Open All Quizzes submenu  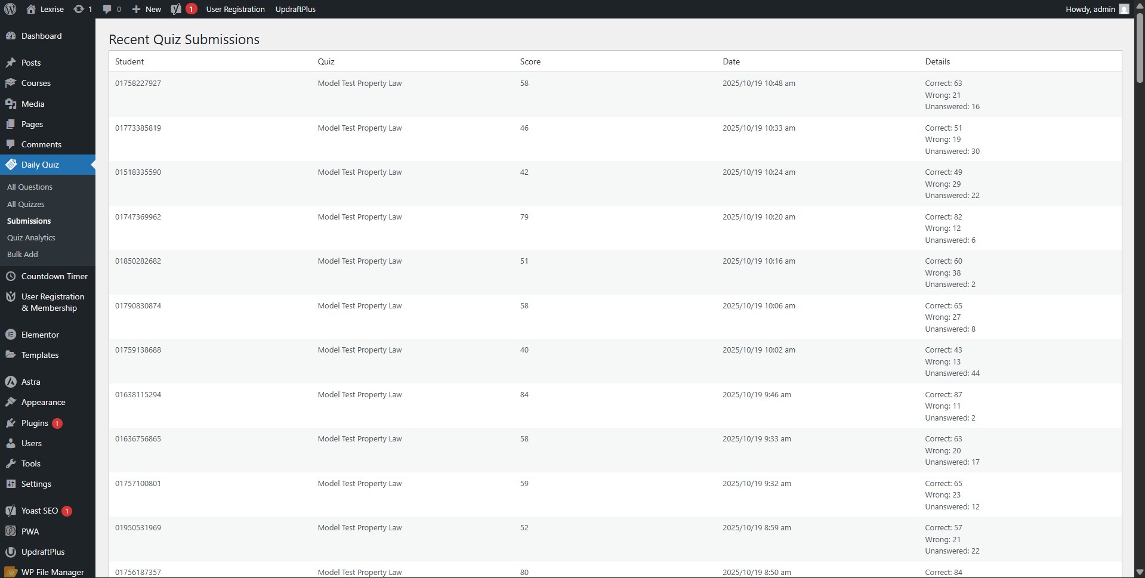26,204
